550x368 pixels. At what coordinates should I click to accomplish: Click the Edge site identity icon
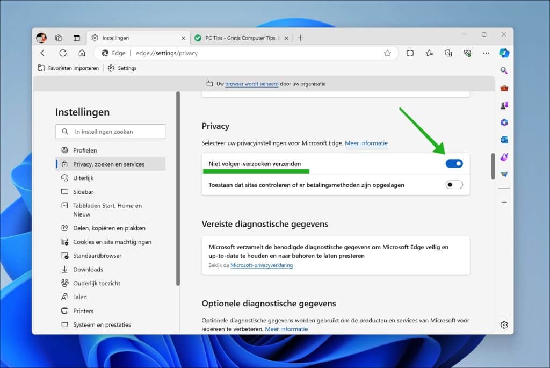coord(113,53)
